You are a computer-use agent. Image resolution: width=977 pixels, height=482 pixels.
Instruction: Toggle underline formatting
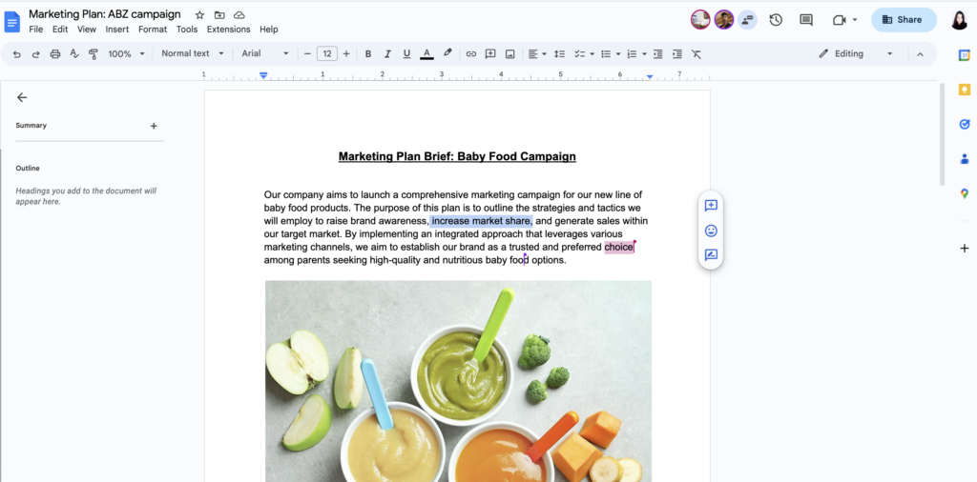[406, 54]
